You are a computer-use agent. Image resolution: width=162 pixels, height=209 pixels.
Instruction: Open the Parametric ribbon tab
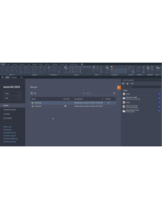[x=22, y=64]
